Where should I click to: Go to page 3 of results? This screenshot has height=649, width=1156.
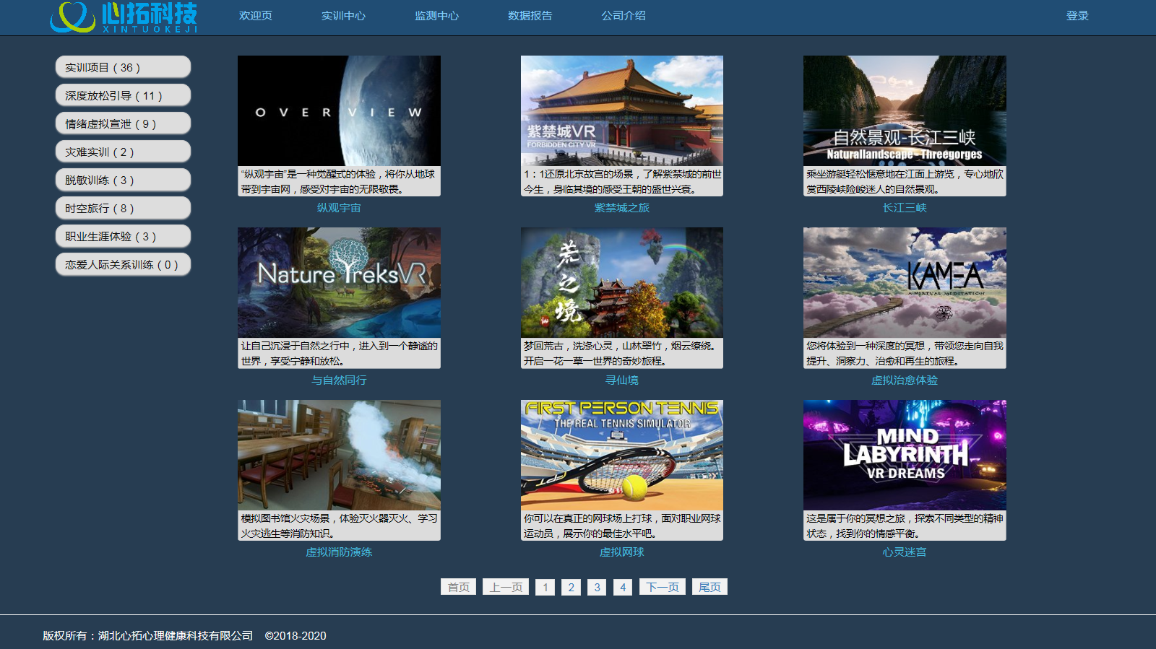pyautogui.click(x=597, y=587)
